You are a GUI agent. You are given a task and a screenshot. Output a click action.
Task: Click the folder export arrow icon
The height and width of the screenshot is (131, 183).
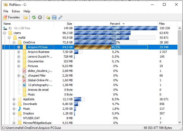(x=48, y=17)
